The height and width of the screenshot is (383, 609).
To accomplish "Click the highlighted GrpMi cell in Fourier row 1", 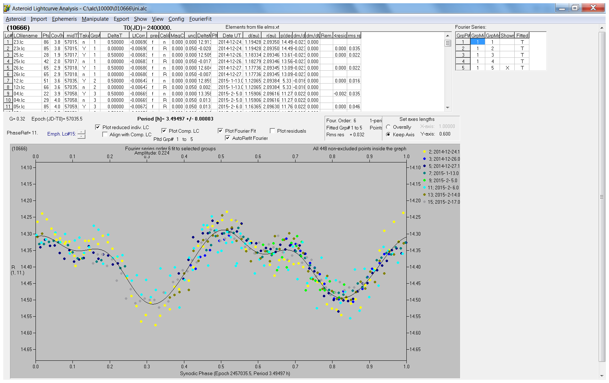I will click(478, 42).
